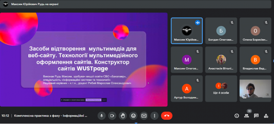
Task: Toggle the camera button
Action: coord(112,115)
